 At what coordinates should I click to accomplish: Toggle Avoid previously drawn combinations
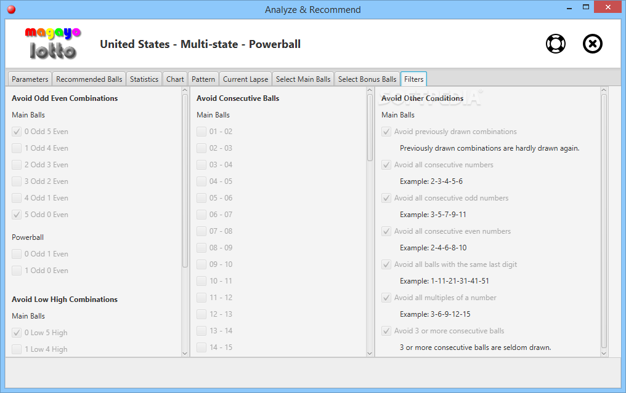point(386,132)
